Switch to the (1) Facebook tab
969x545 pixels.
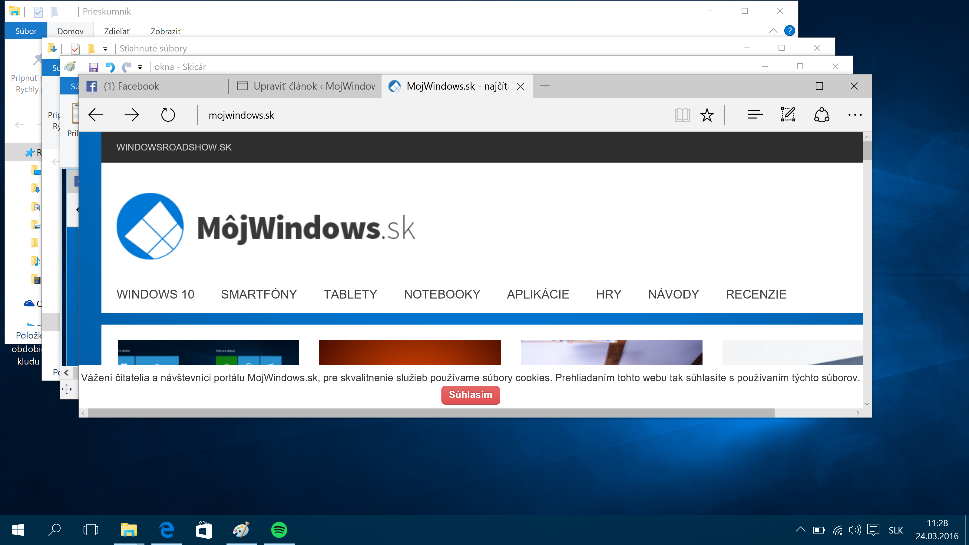(154, 86)
